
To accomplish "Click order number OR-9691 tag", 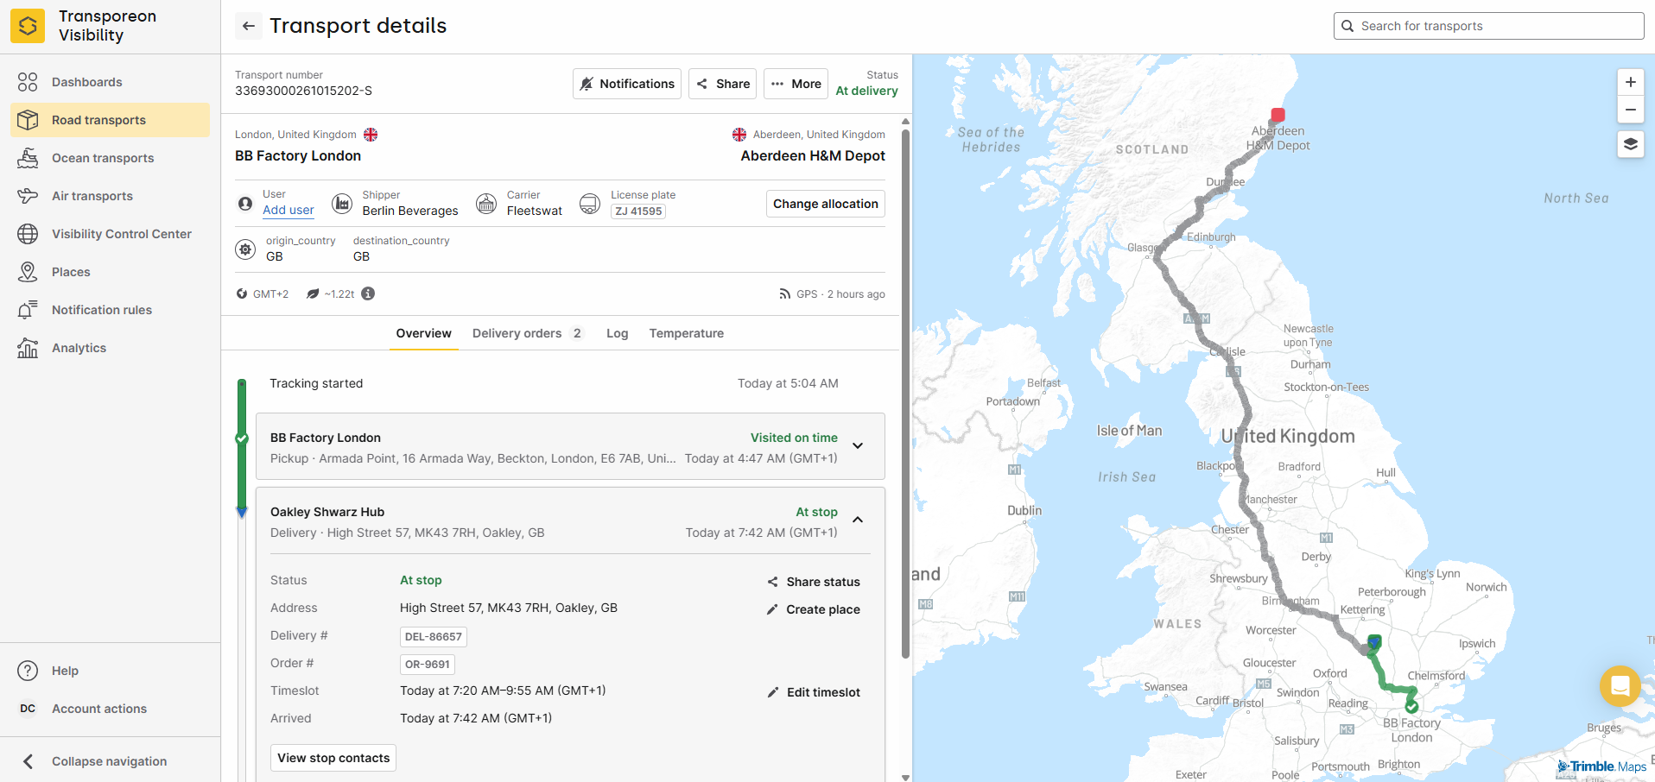I will point(428,665).
